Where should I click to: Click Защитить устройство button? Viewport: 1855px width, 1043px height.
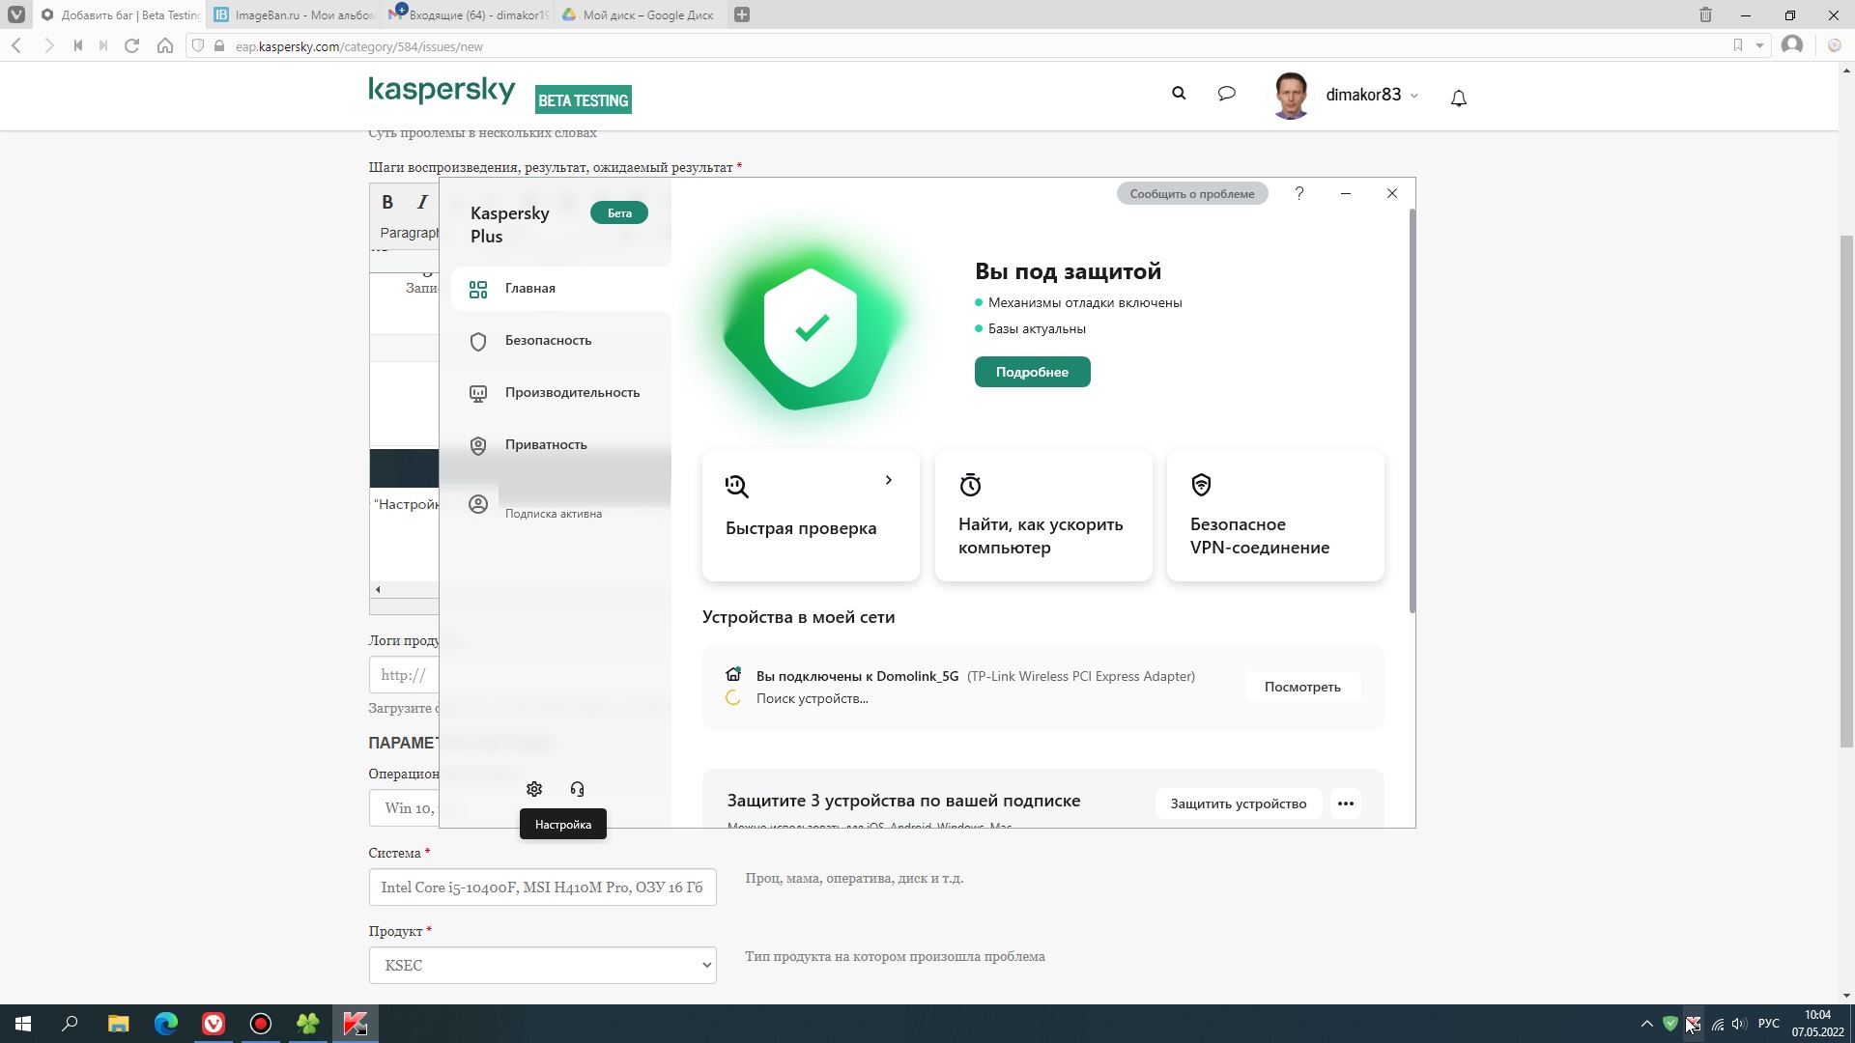pyautogui.click(x=1239, y=803)
